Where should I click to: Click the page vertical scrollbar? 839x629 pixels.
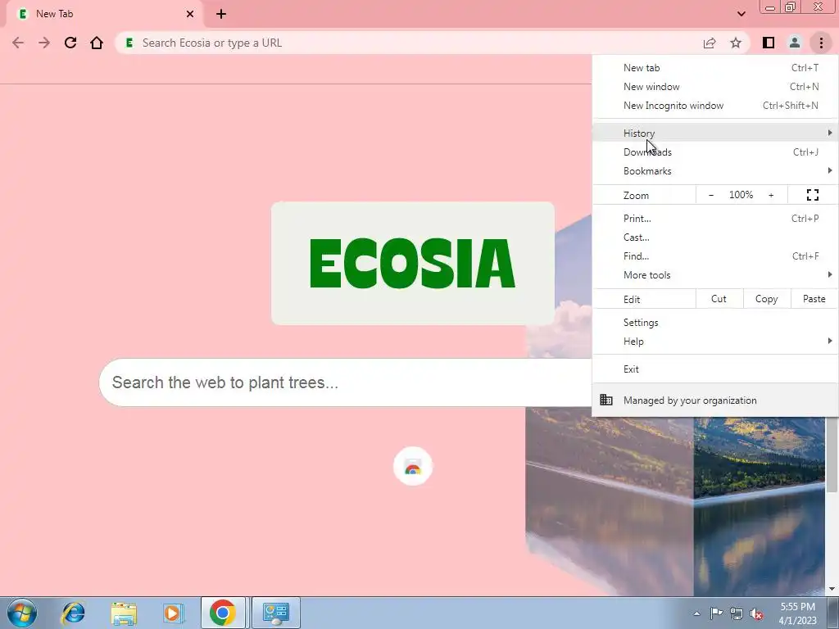(x=832, y=453)
